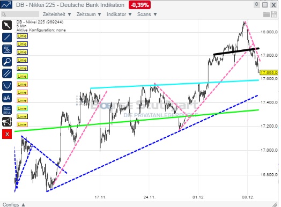
Task: Click the -0,39% change badge
Action: (x=139, y=5)
